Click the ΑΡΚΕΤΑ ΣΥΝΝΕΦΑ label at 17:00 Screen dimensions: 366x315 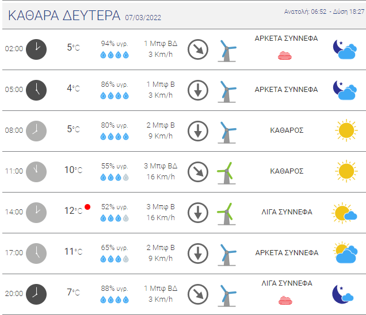287,253
